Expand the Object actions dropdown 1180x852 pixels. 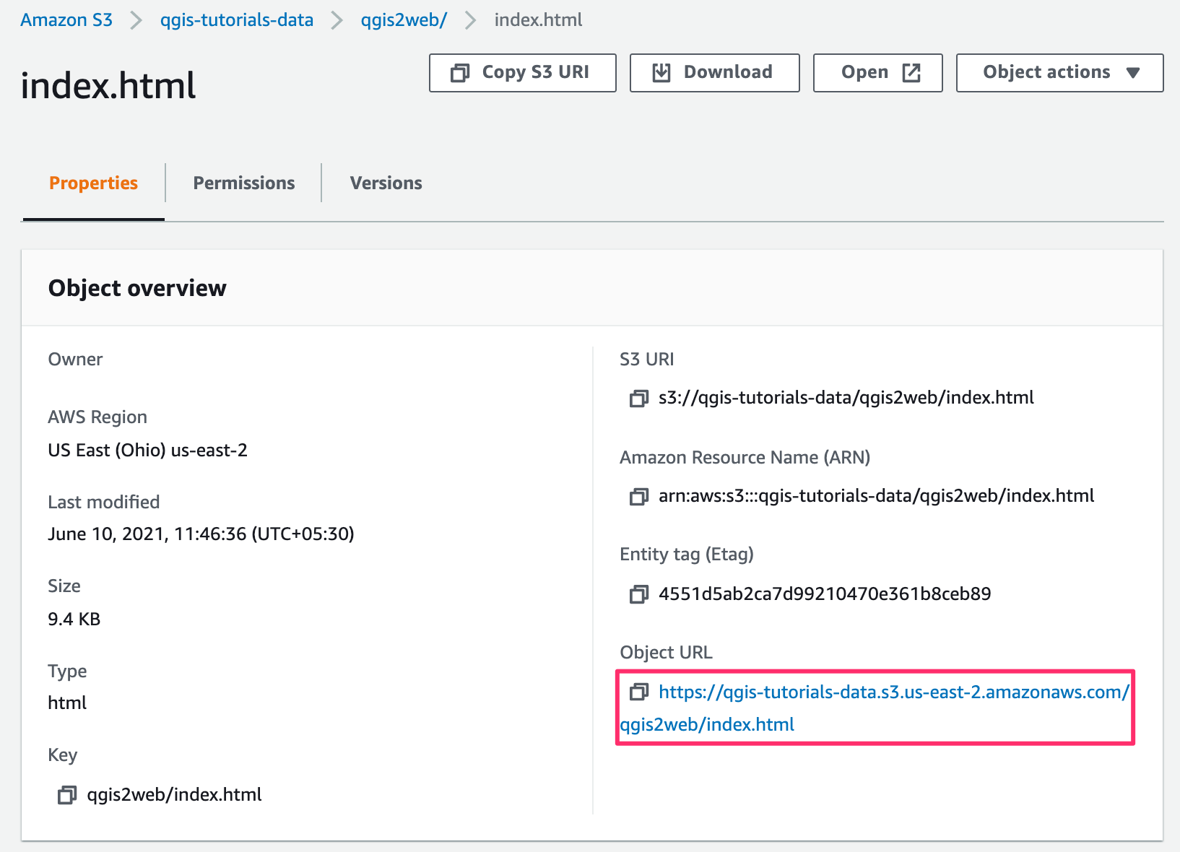point(1059,73)
